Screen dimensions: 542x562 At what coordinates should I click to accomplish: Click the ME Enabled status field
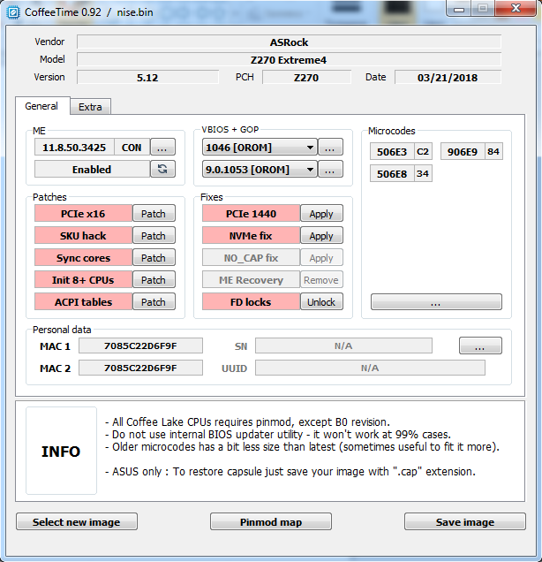[92, 169]
